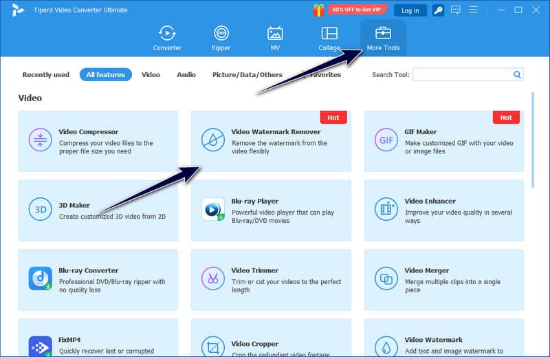Click the Video Cropper icon
The width and height of the screenshot is (550, 357).
(213, 347)
